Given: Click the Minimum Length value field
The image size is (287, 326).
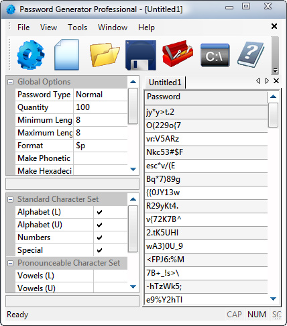Looking at the screenshot, I should pos(101,120).
